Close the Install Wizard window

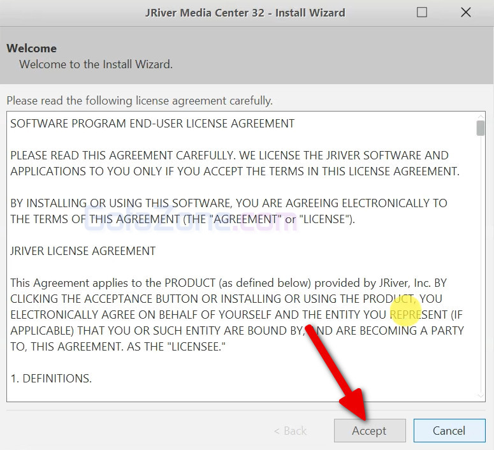[x=466, y=13]
